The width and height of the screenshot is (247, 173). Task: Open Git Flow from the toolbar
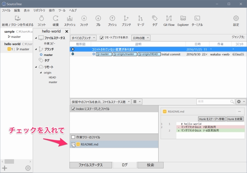click(x=169, y=21)
